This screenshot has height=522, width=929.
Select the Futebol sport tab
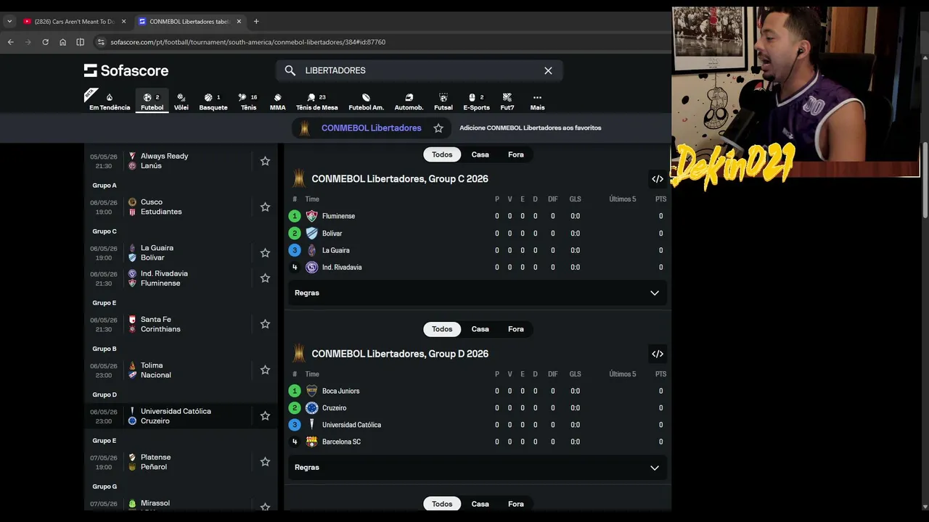click(x=152, y=101)
